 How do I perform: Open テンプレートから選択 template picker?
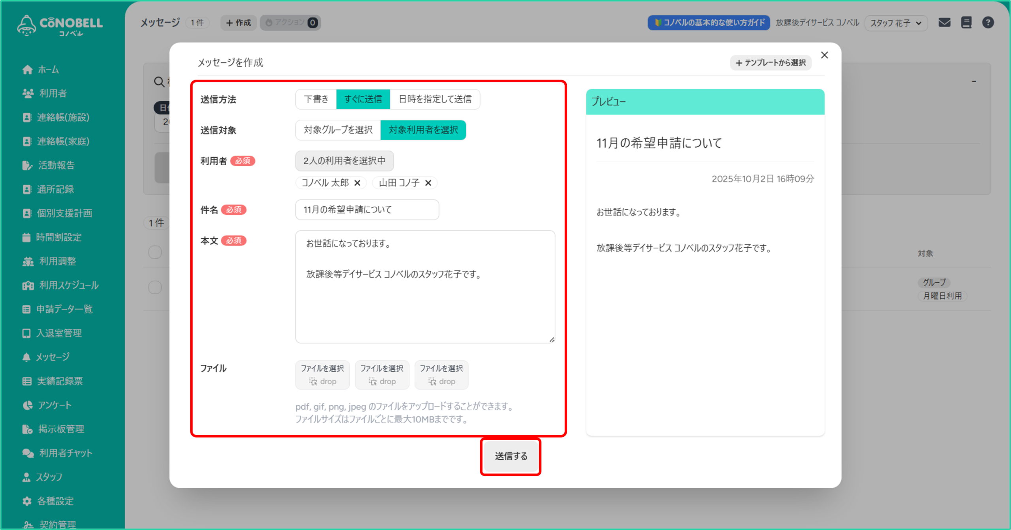tap(770, 63)
